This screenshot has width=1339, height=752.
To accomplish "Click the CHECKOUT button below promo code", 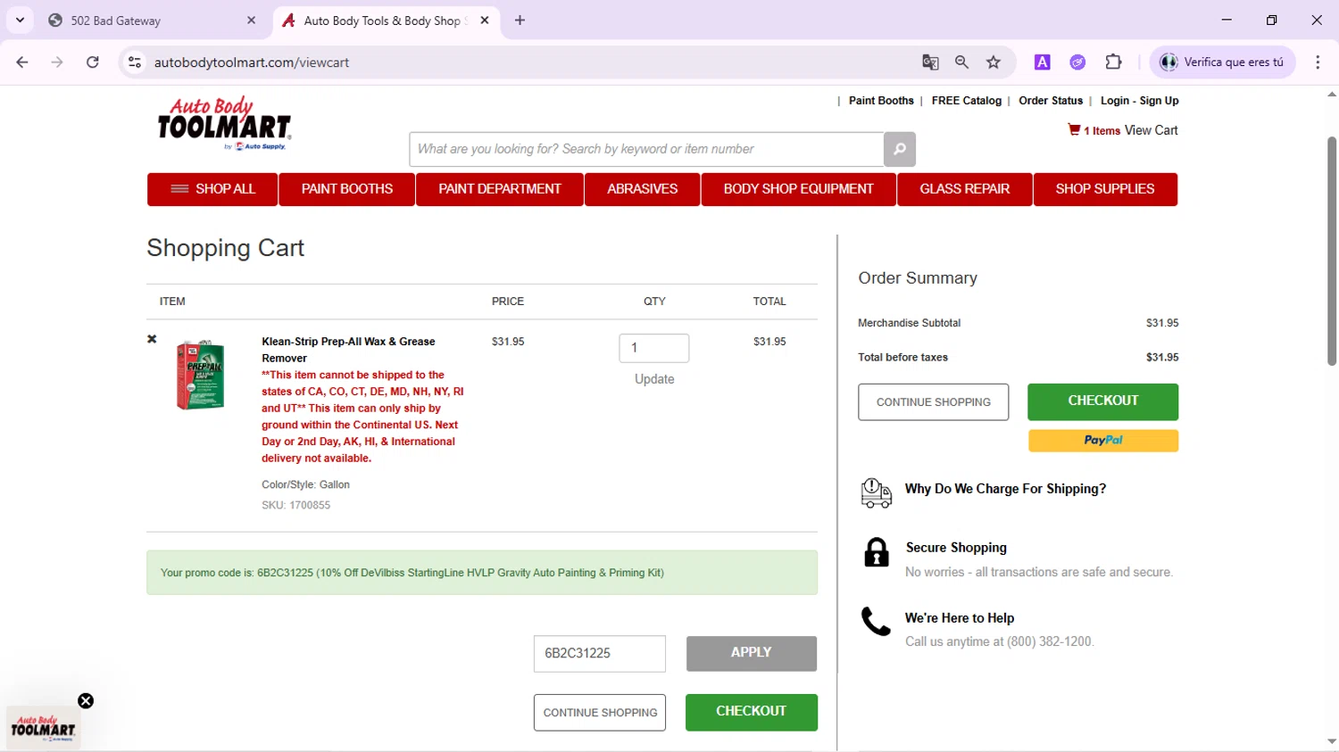I will pyautogui.click(x=752, y=712).
